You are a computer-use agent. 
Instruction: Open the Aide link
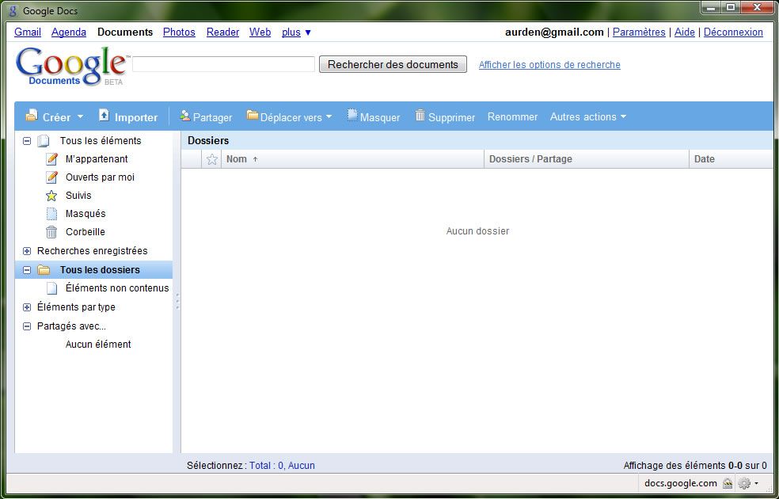tap(684, 32)
